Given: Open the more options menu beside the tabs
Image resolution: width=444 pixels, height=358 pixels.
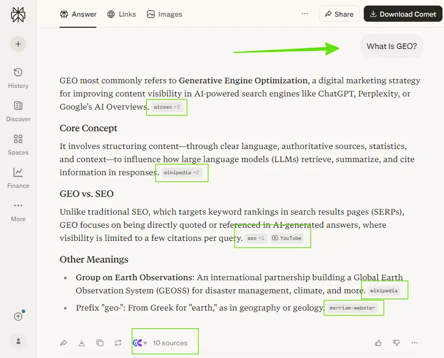Looking at the screenshot, I should pyautogui.click(x=304, y=14).
